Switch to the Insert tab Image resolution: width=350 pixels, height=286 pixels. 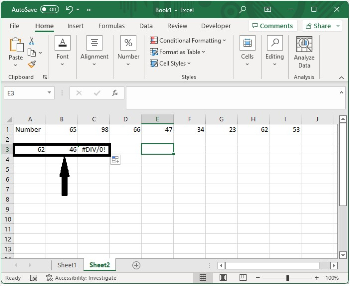(x=75, y=26)
